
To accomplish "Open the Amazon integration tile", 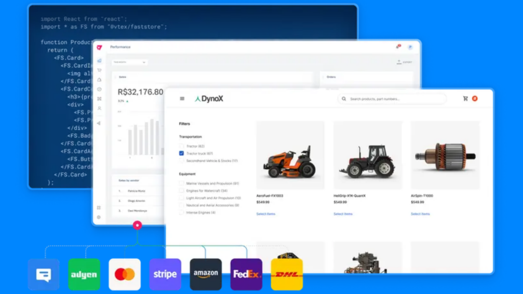I will click(x=206, y=274).
